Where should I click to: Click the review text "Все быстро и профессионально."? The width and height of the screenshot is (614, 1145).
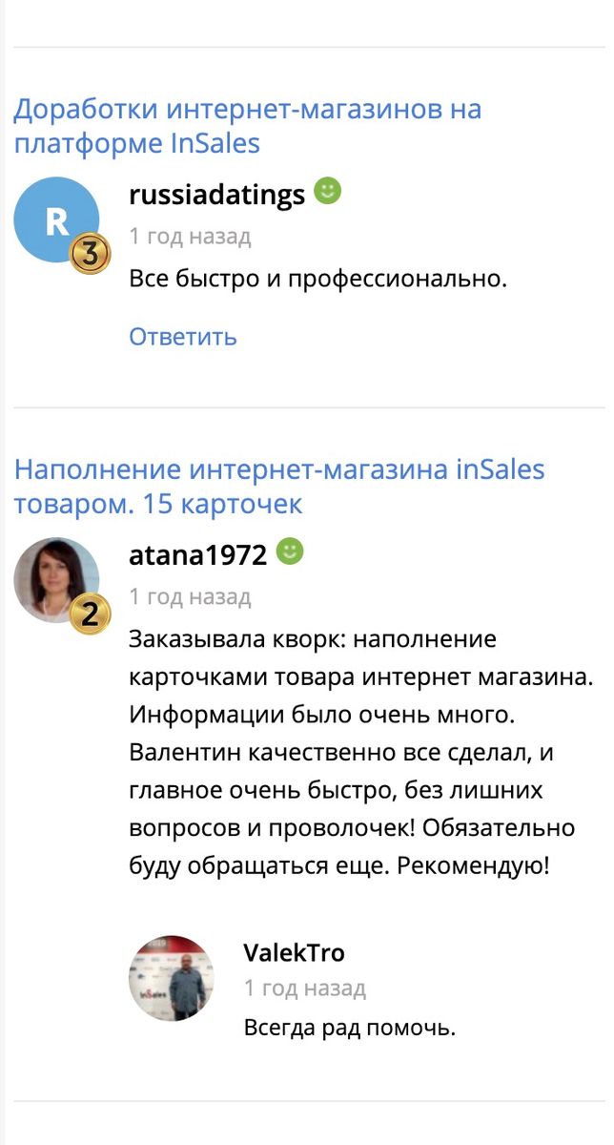pos(317,280)
